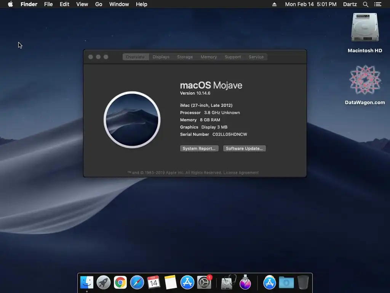Click the eject icon in menu bar

[x=274, y=4]
